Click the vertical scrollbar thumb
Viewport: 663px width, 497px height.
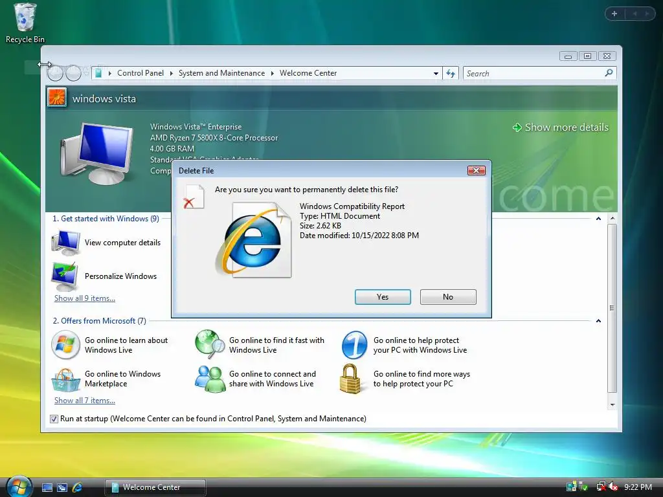612,308
